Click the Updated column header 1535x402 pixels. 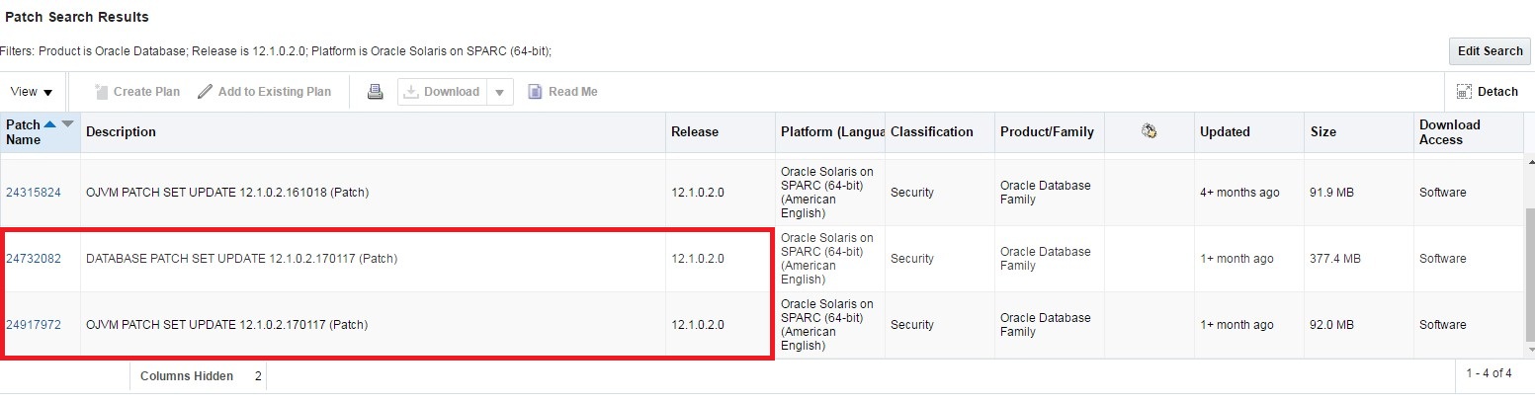[1225, 131]
